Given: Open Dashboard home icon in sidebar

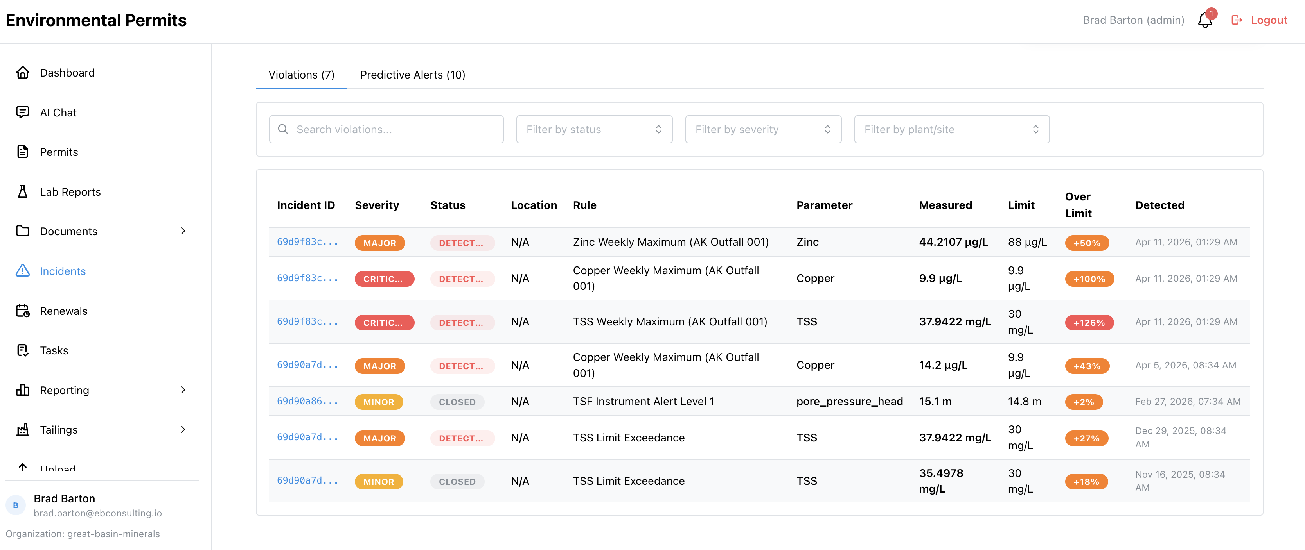Looking at the screenshot, I should [22, 72].
